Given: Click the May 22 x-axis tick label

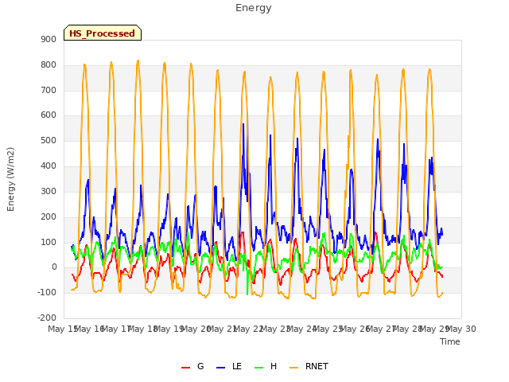Looking at the screenshot, I should [x=249, y=329].
